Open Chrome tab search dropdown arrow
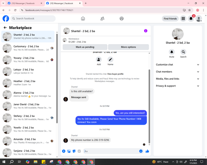 tap(3, 3)
